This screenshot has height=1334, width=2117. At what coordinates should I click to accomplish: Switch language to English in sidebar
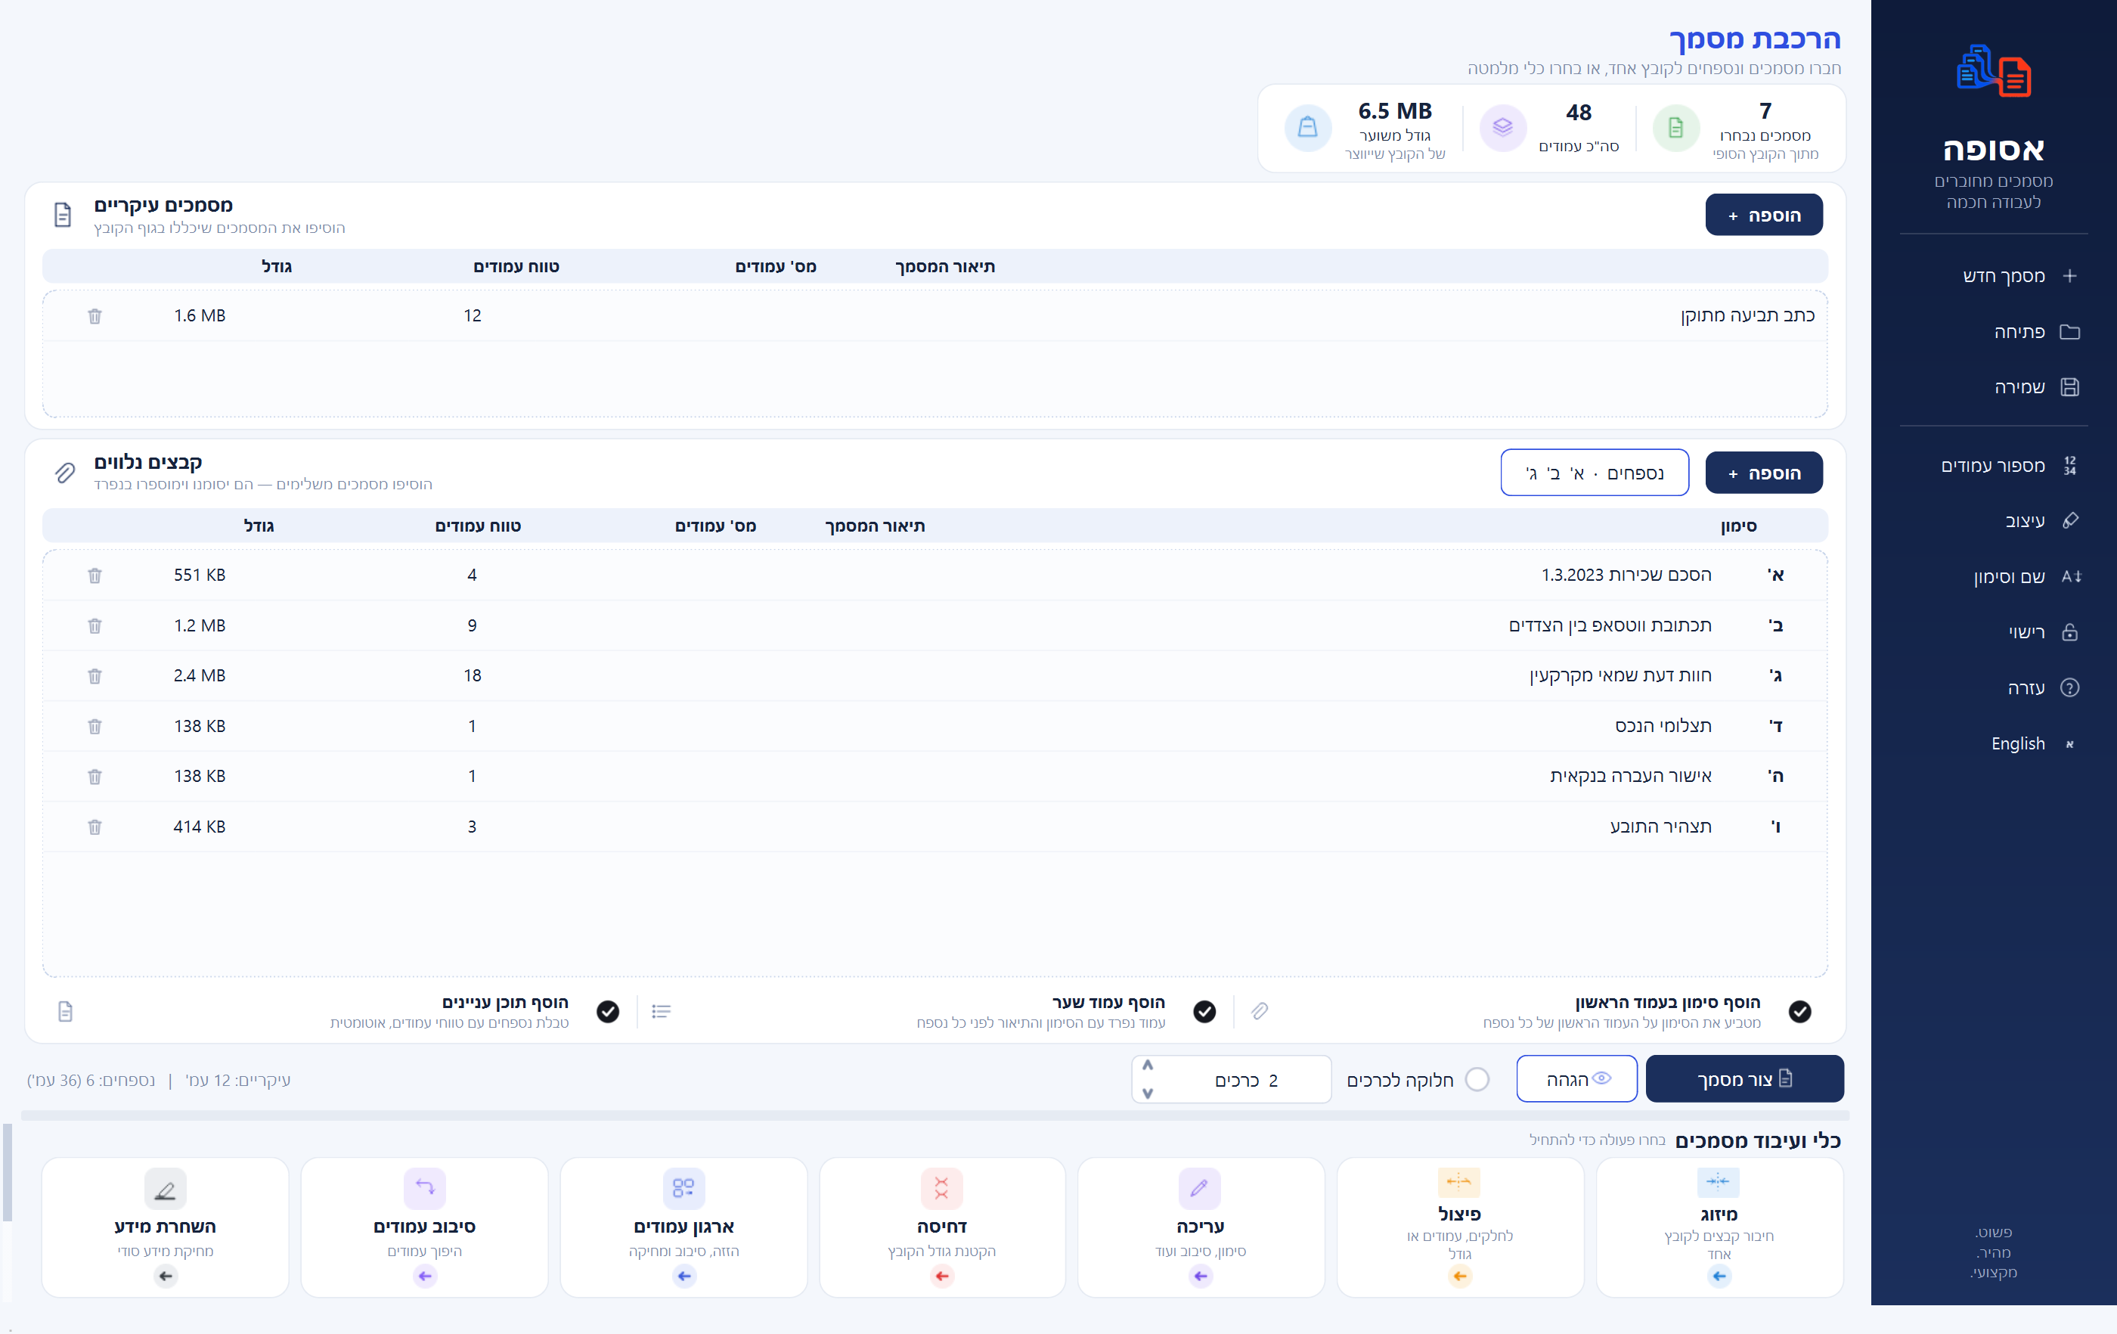[2034, 745]
